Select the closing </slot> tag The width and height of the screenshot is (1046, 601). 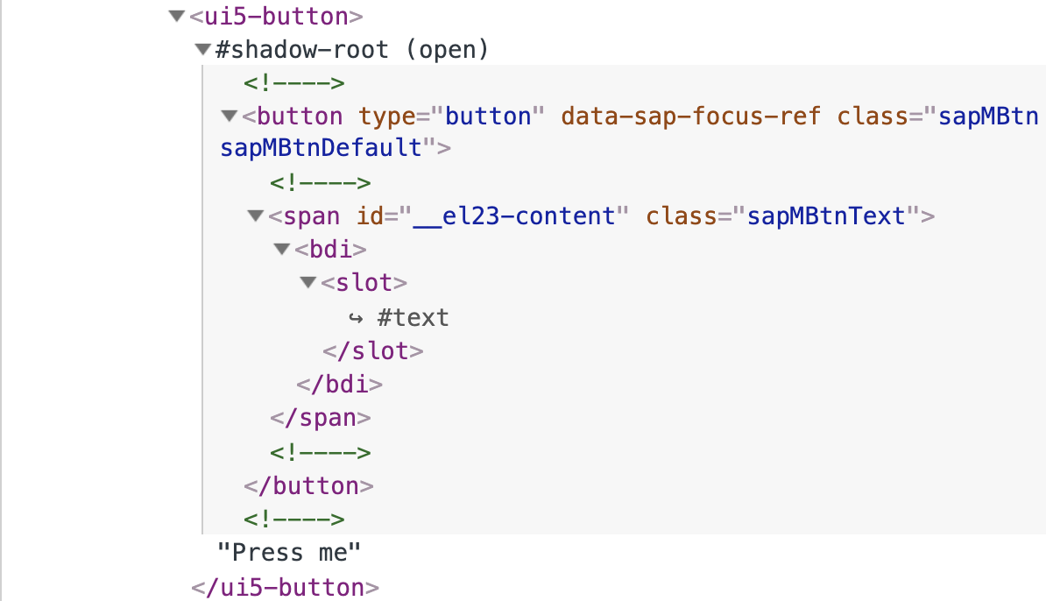373,351
